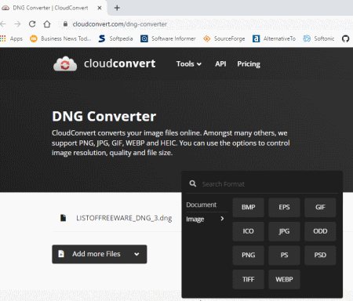Viewport: 353px width, 301px height.
Task: Choose PS output format
Action: click(284, 255)
